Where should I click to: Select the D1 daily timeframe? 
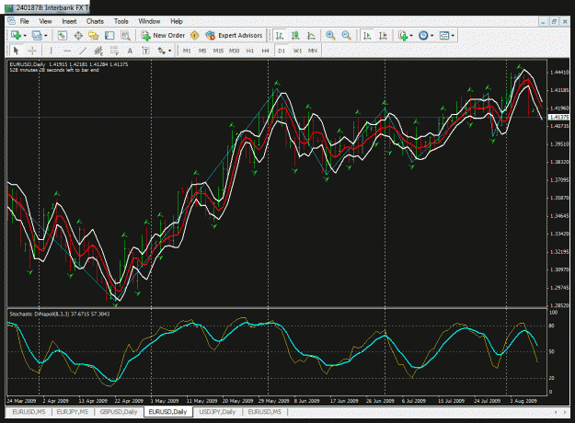coord(282,51)
